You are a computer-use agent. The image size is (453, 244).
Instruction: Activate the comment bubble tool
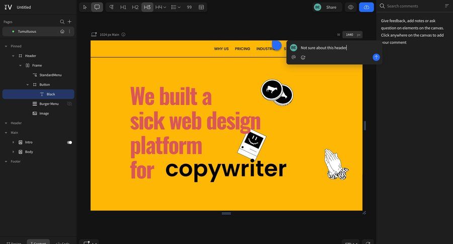pyautogui.click(x=97, y=7)
